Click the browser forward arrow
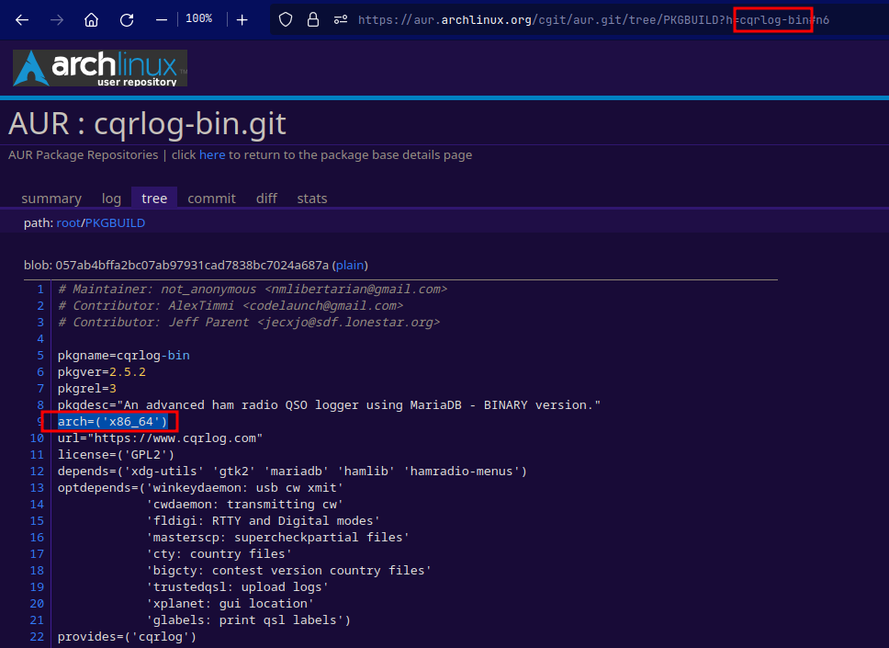 pyautogui.click(x=57, y=20)
